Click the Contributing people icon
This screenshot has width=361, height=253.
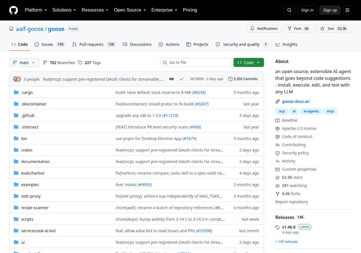click(x=277, y=145)
